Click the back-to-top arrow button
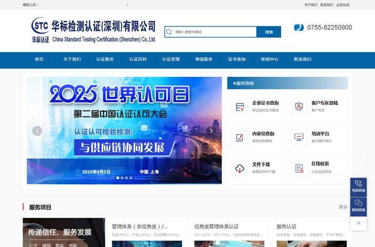 coord(358,223)
